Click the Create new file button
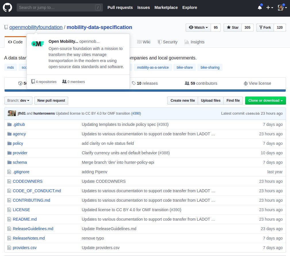 click(x=183, y=101)
